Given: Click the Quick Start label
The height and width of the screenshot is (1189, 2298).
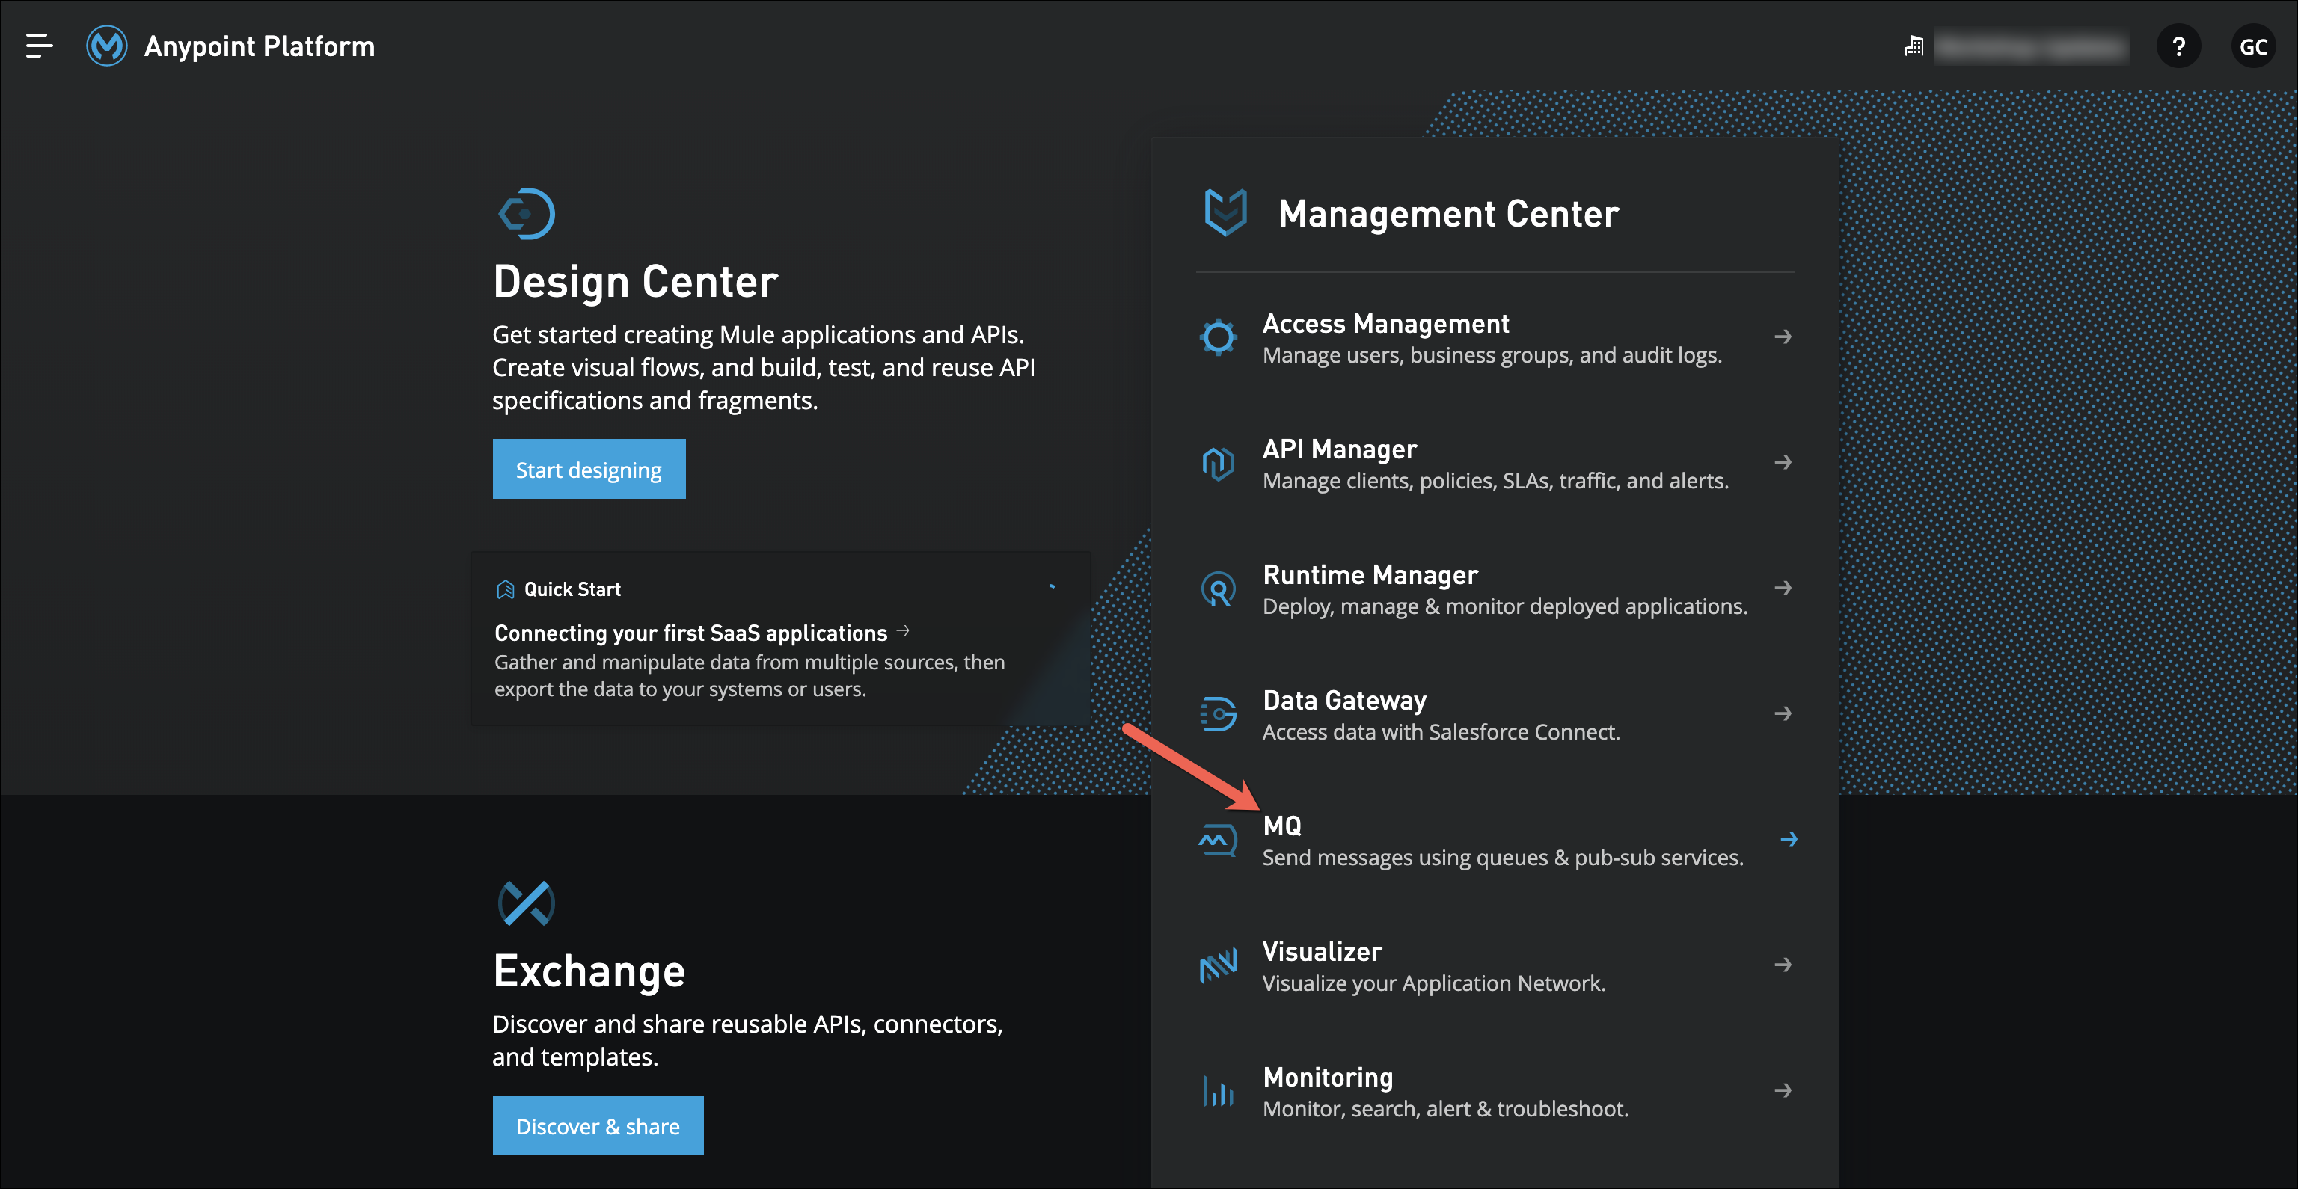Looking at the screenshot, I should (572, 589).
